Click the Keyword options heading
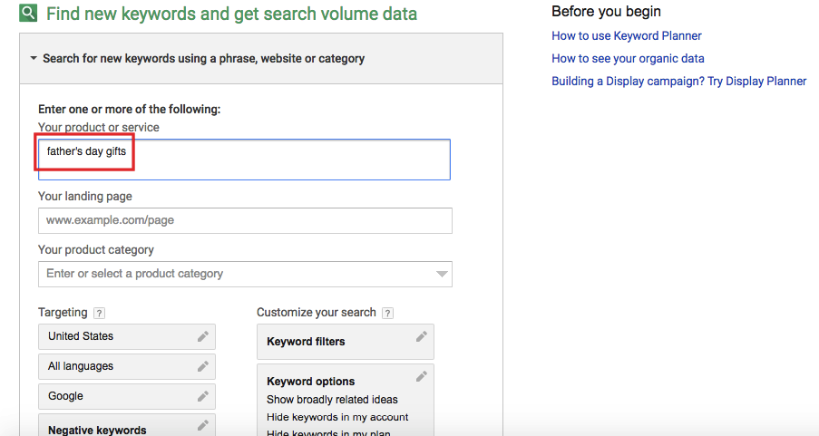 coord(311,382)
